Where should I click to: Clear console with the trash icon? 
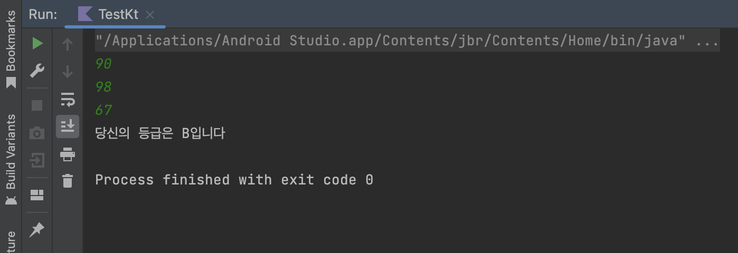pos(68,181)
